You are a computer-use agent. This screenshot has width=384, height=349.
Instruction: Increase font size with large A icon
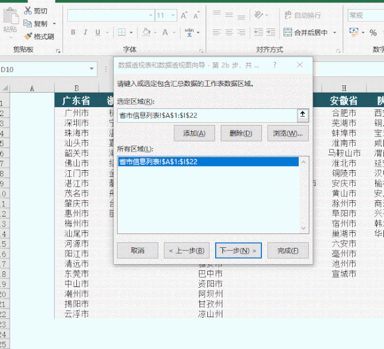pos(184,16)
